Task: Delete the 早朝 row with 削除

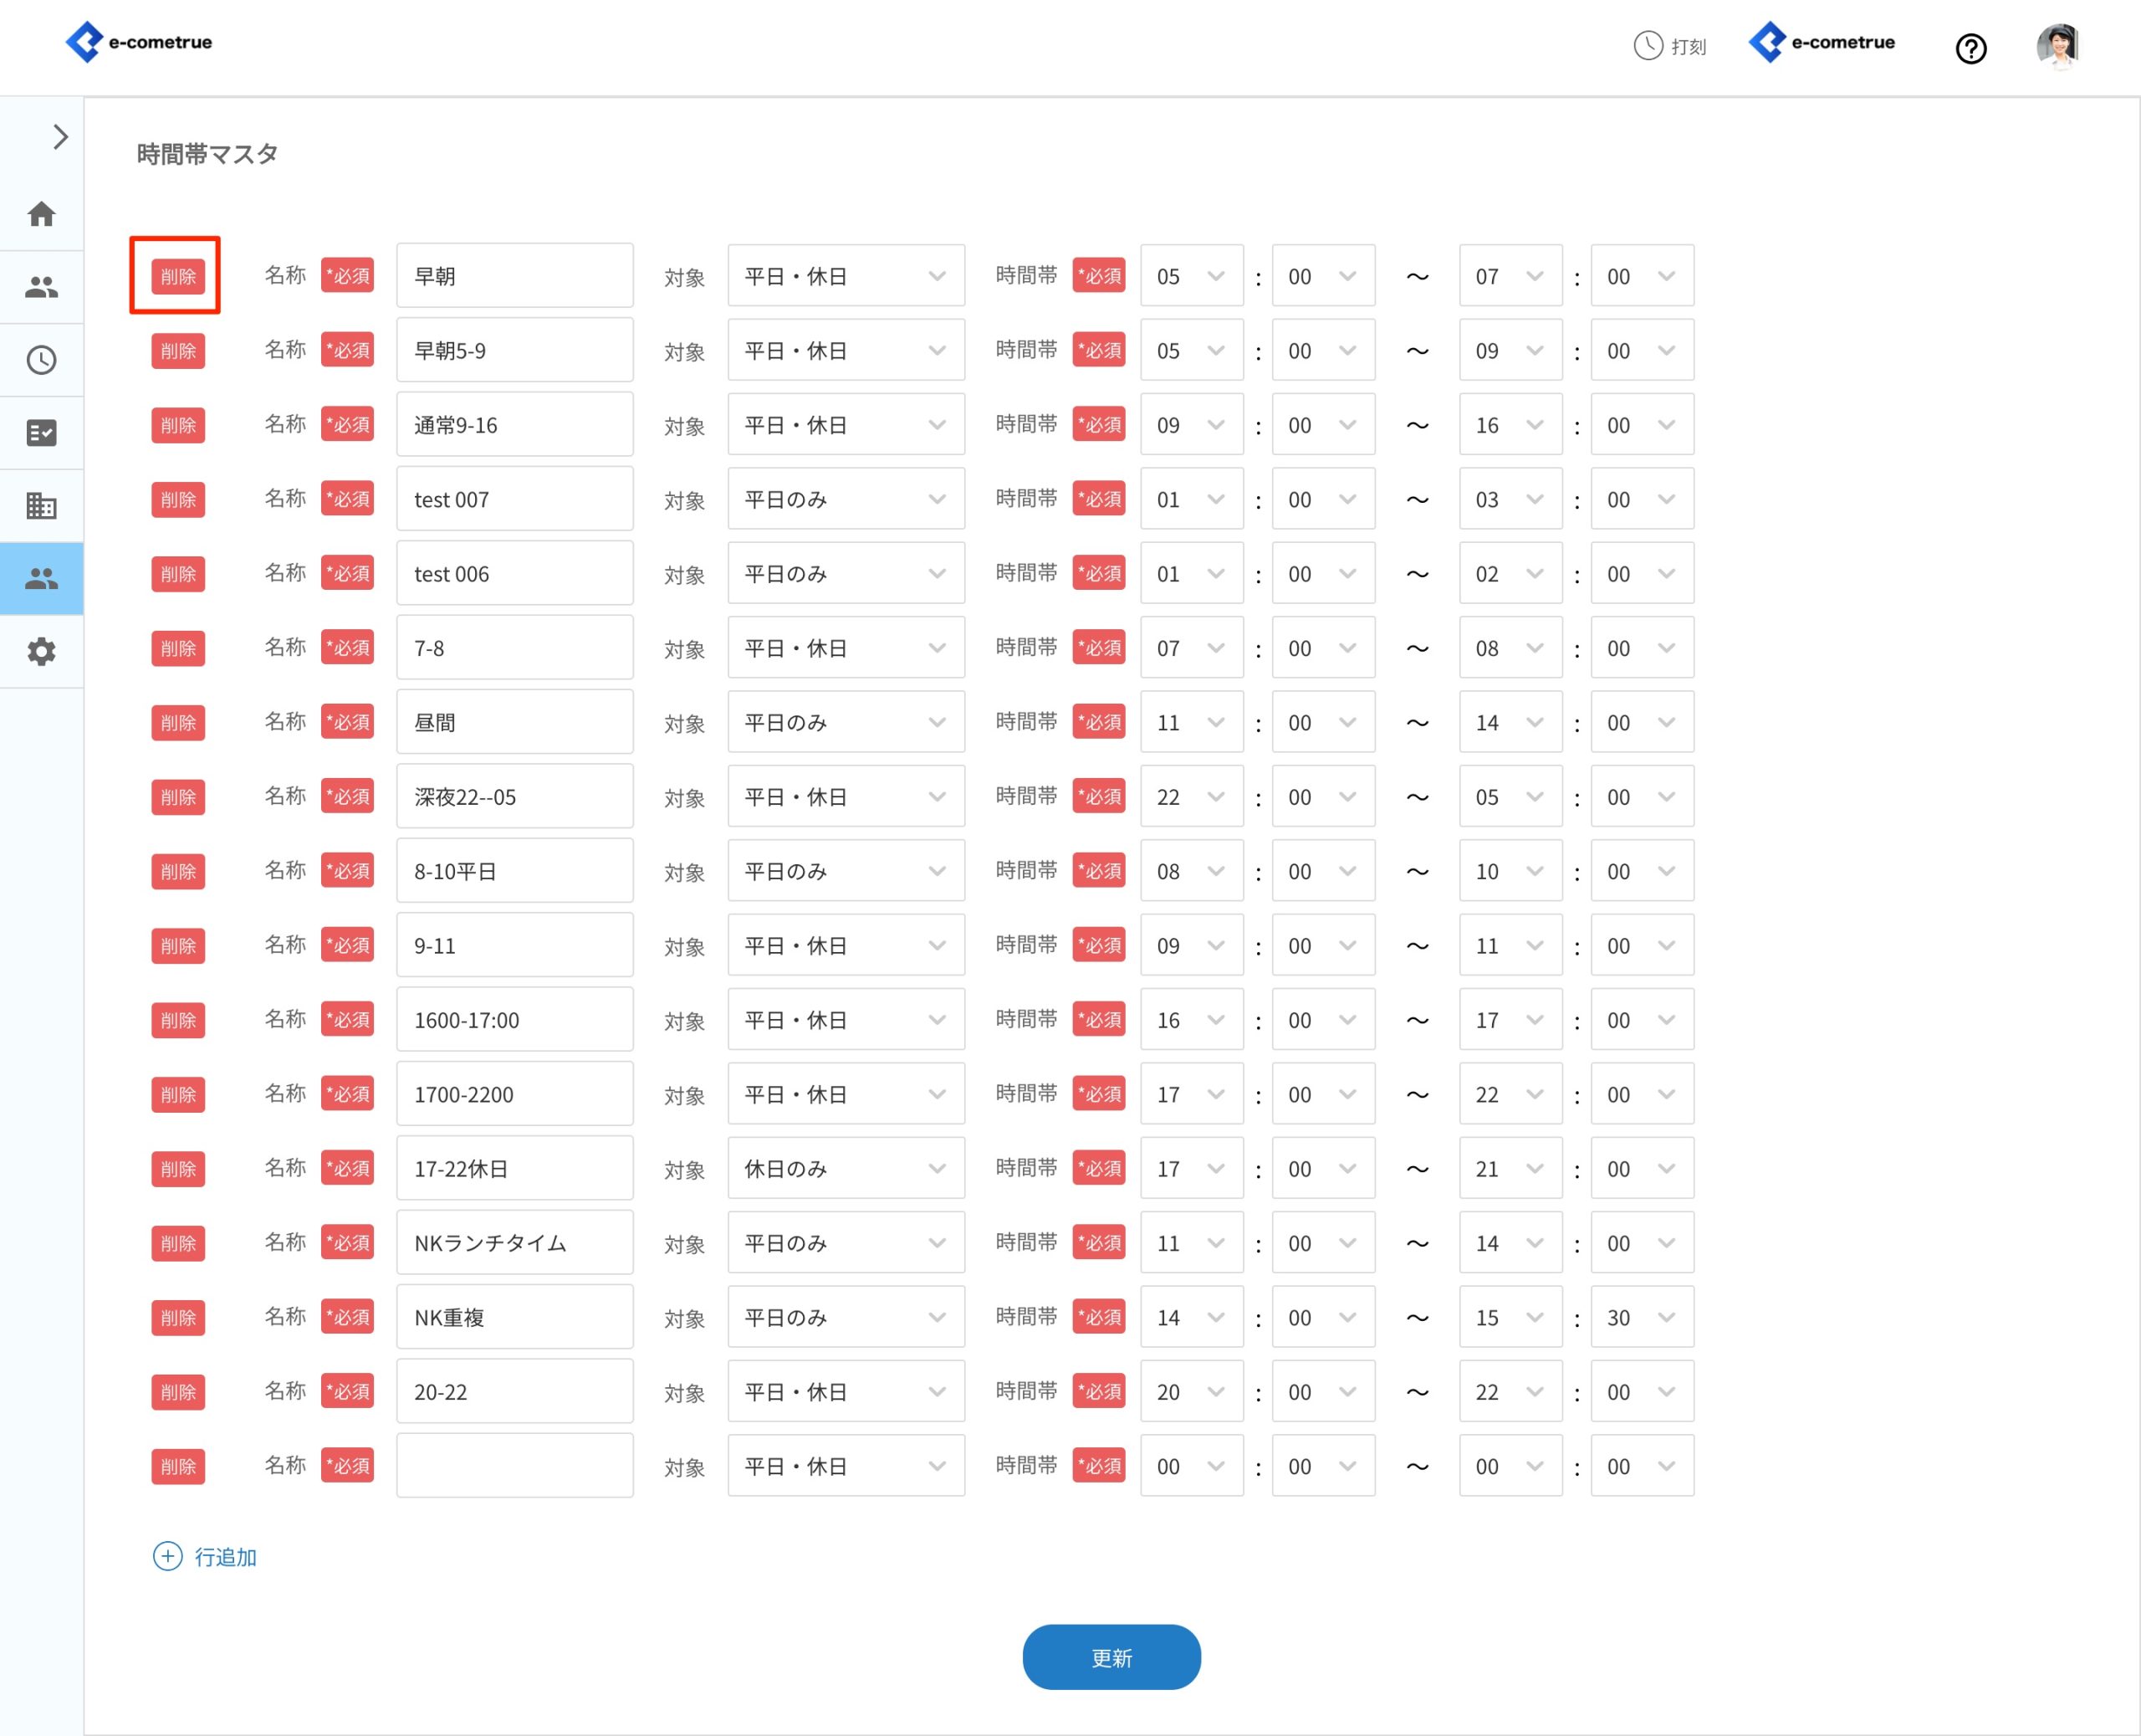Action: [178, 276]
